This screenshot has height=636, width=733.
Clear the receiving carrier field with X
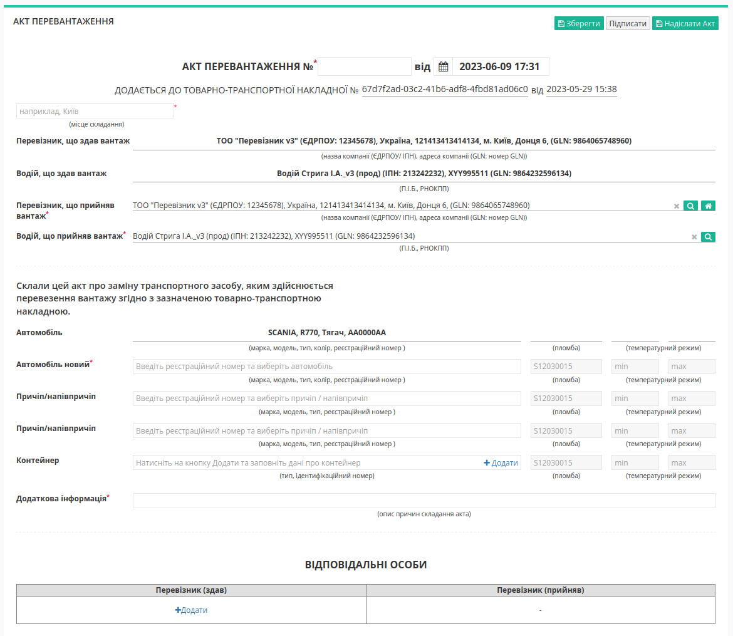pyautogui.click(x=677, y=206)
